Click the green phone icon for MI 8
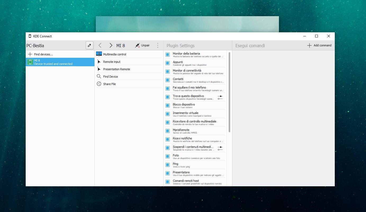 click(30, 62)
